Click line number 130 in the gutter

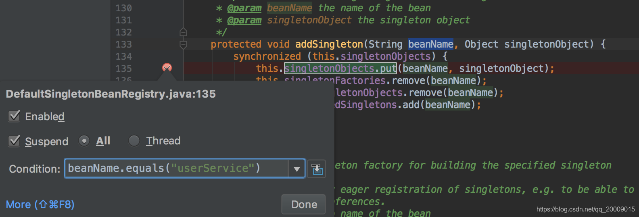(x=124, y=8)
